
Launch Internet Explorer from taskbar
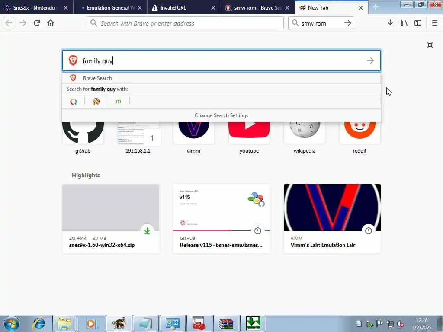(x=39, y=323)
